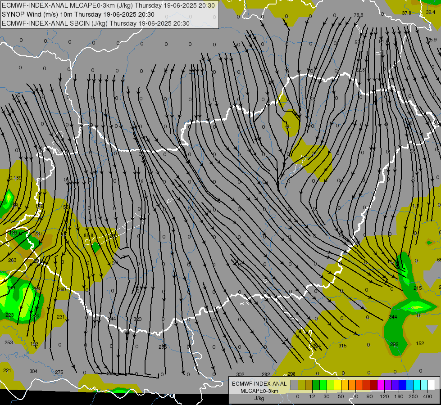Click the orange-red legend swatch

point(359,385)
